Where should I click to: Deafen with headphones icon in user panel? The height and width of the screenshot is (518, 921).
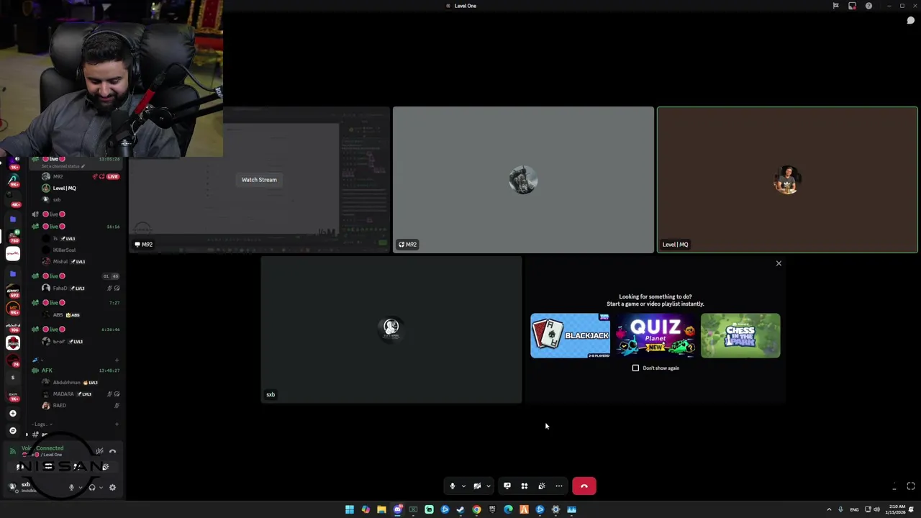point(91,488)
